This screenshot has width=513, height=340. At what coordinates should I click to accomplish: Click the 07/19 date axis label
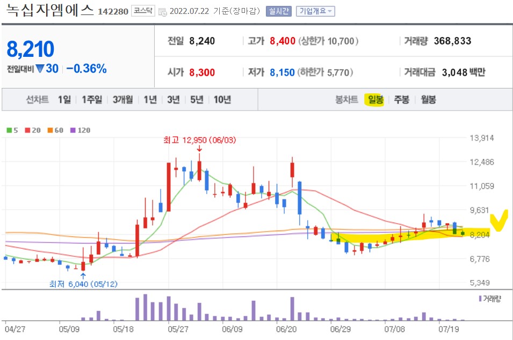point(449,329)
